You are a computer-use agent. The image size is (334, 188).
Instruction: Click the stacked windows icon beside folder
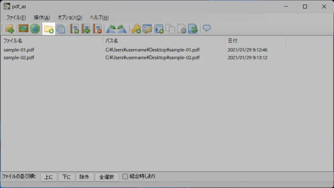(61, 29)
